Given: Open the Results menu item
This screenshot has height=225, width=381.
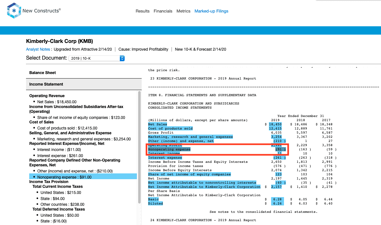Looking at the screenshot, I should [142, 11].
